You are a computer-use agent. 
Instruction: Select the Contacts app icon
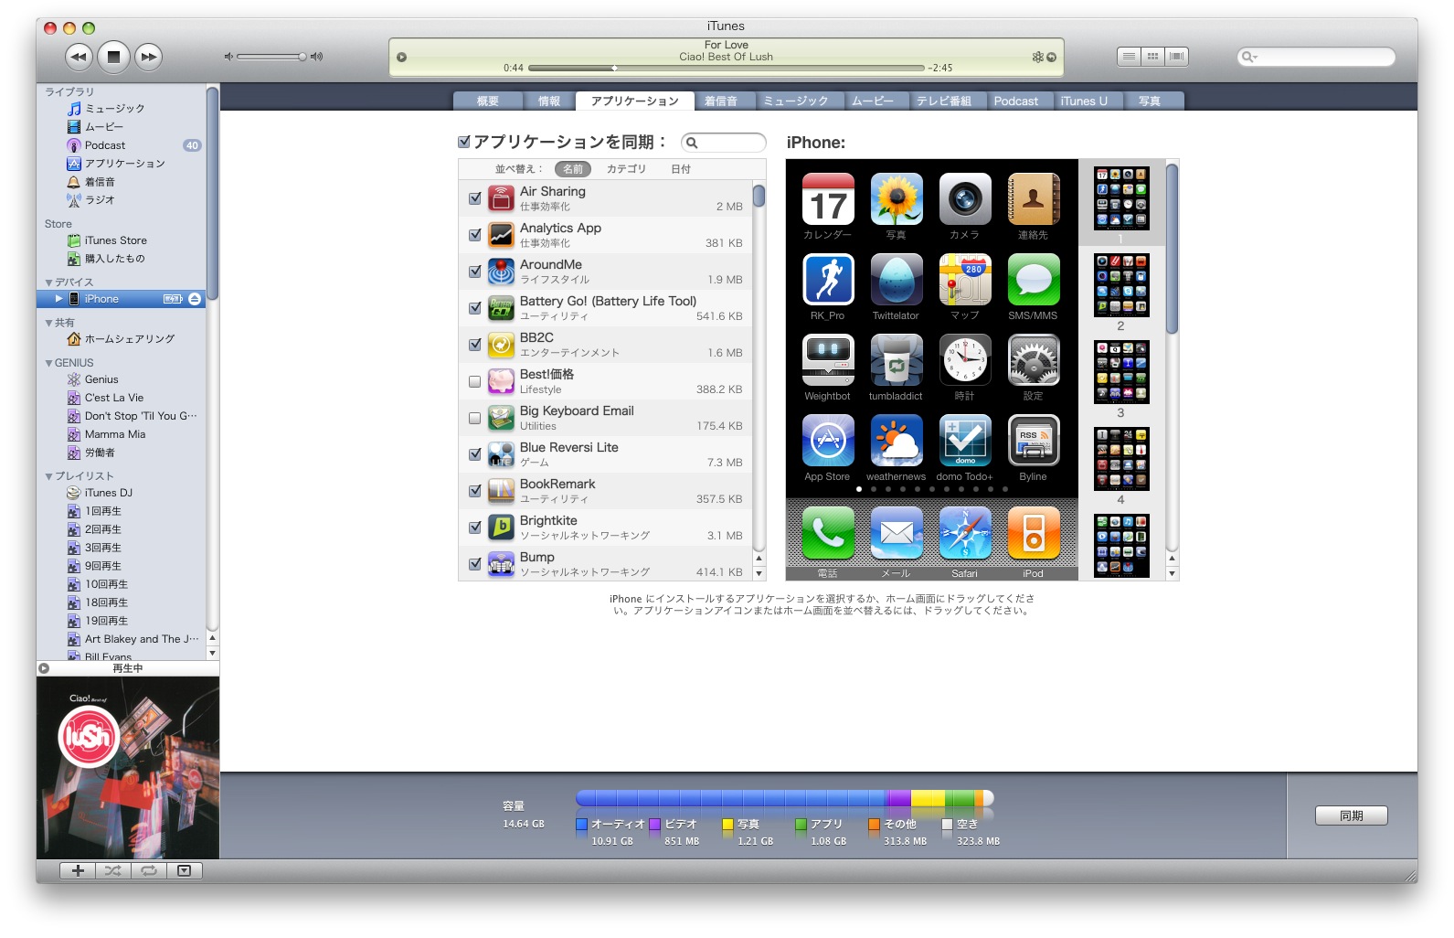pos(1034,198)
